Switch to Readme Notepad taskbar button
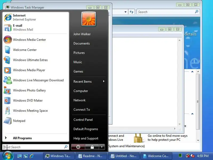The width and height of the screenshot is (213, 160). [91, 156]
